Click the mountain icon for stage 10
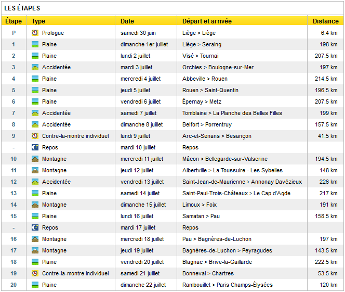 35,159
